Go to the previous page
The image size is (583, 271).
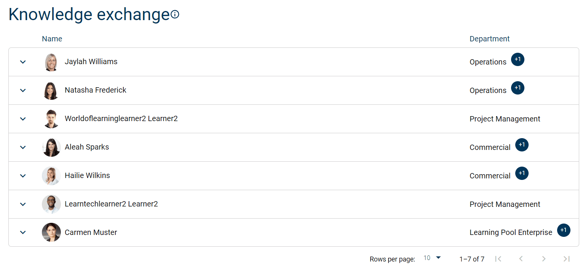point(521,259)
